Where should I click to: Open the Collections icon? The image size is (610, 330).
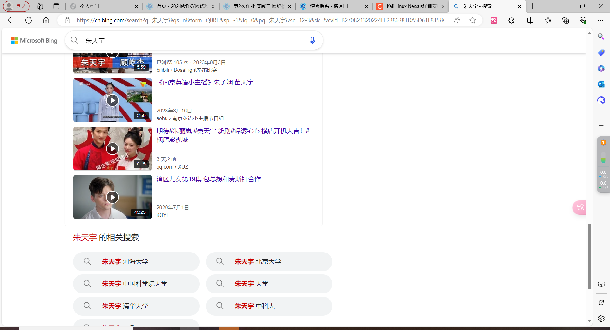point(566,20)
